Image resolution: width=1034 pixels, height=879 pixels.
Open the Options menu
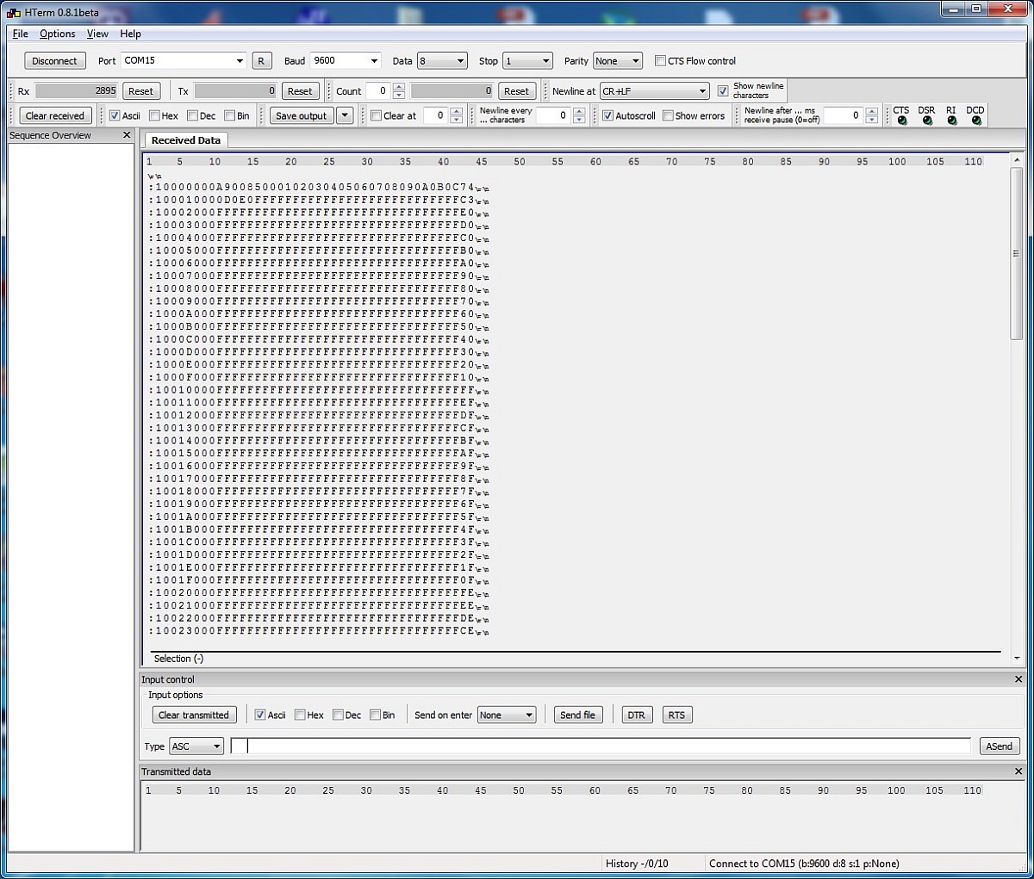(x=57, y=34)
